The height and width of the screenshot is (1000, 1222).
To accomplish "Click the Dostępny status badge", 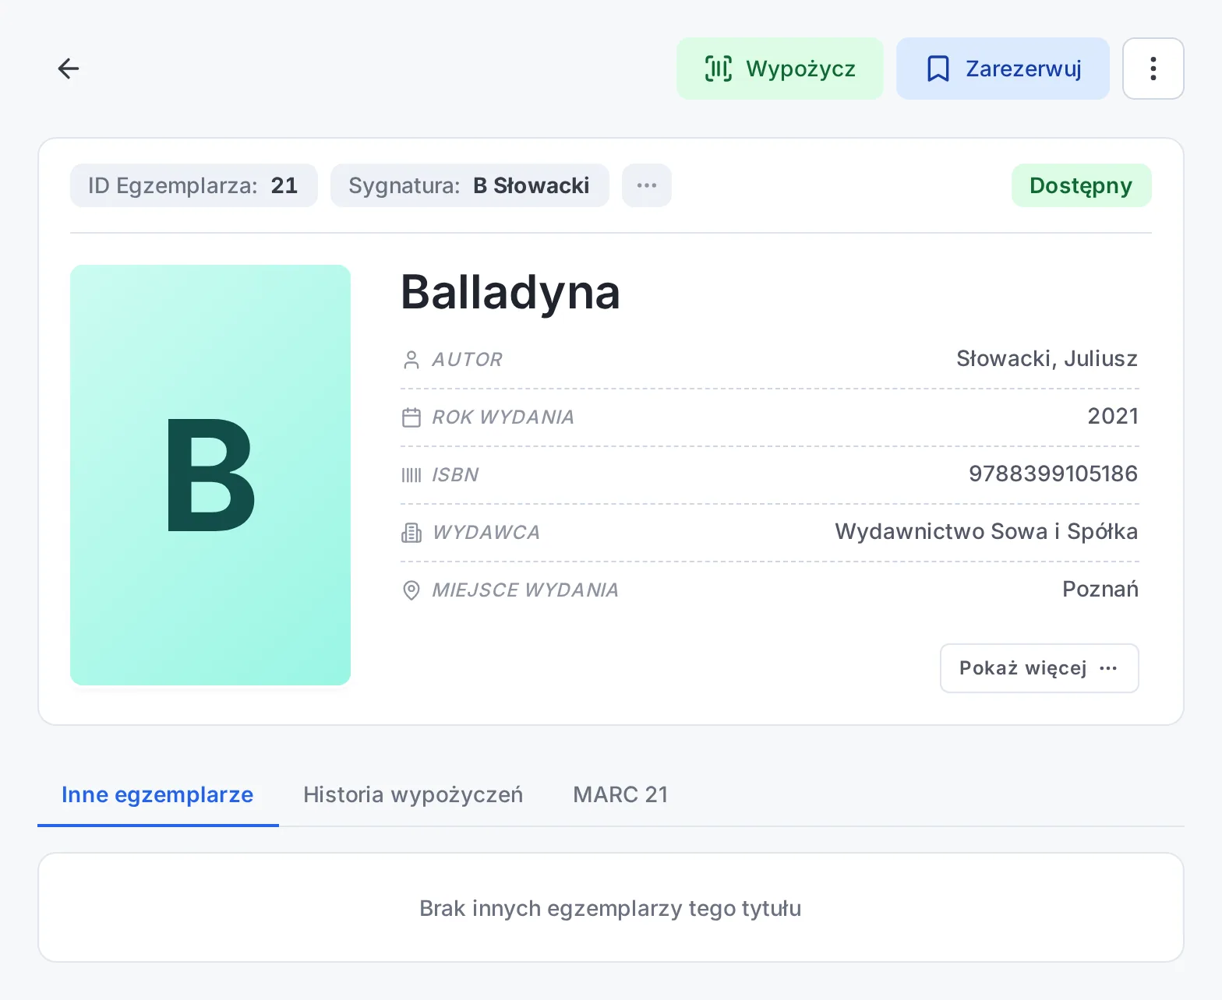I will [1081, 185].
